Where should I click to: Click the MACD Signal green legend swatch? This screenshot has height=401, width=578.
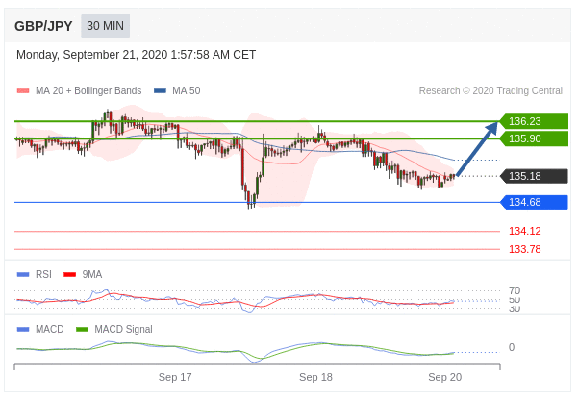click(82, 329)
